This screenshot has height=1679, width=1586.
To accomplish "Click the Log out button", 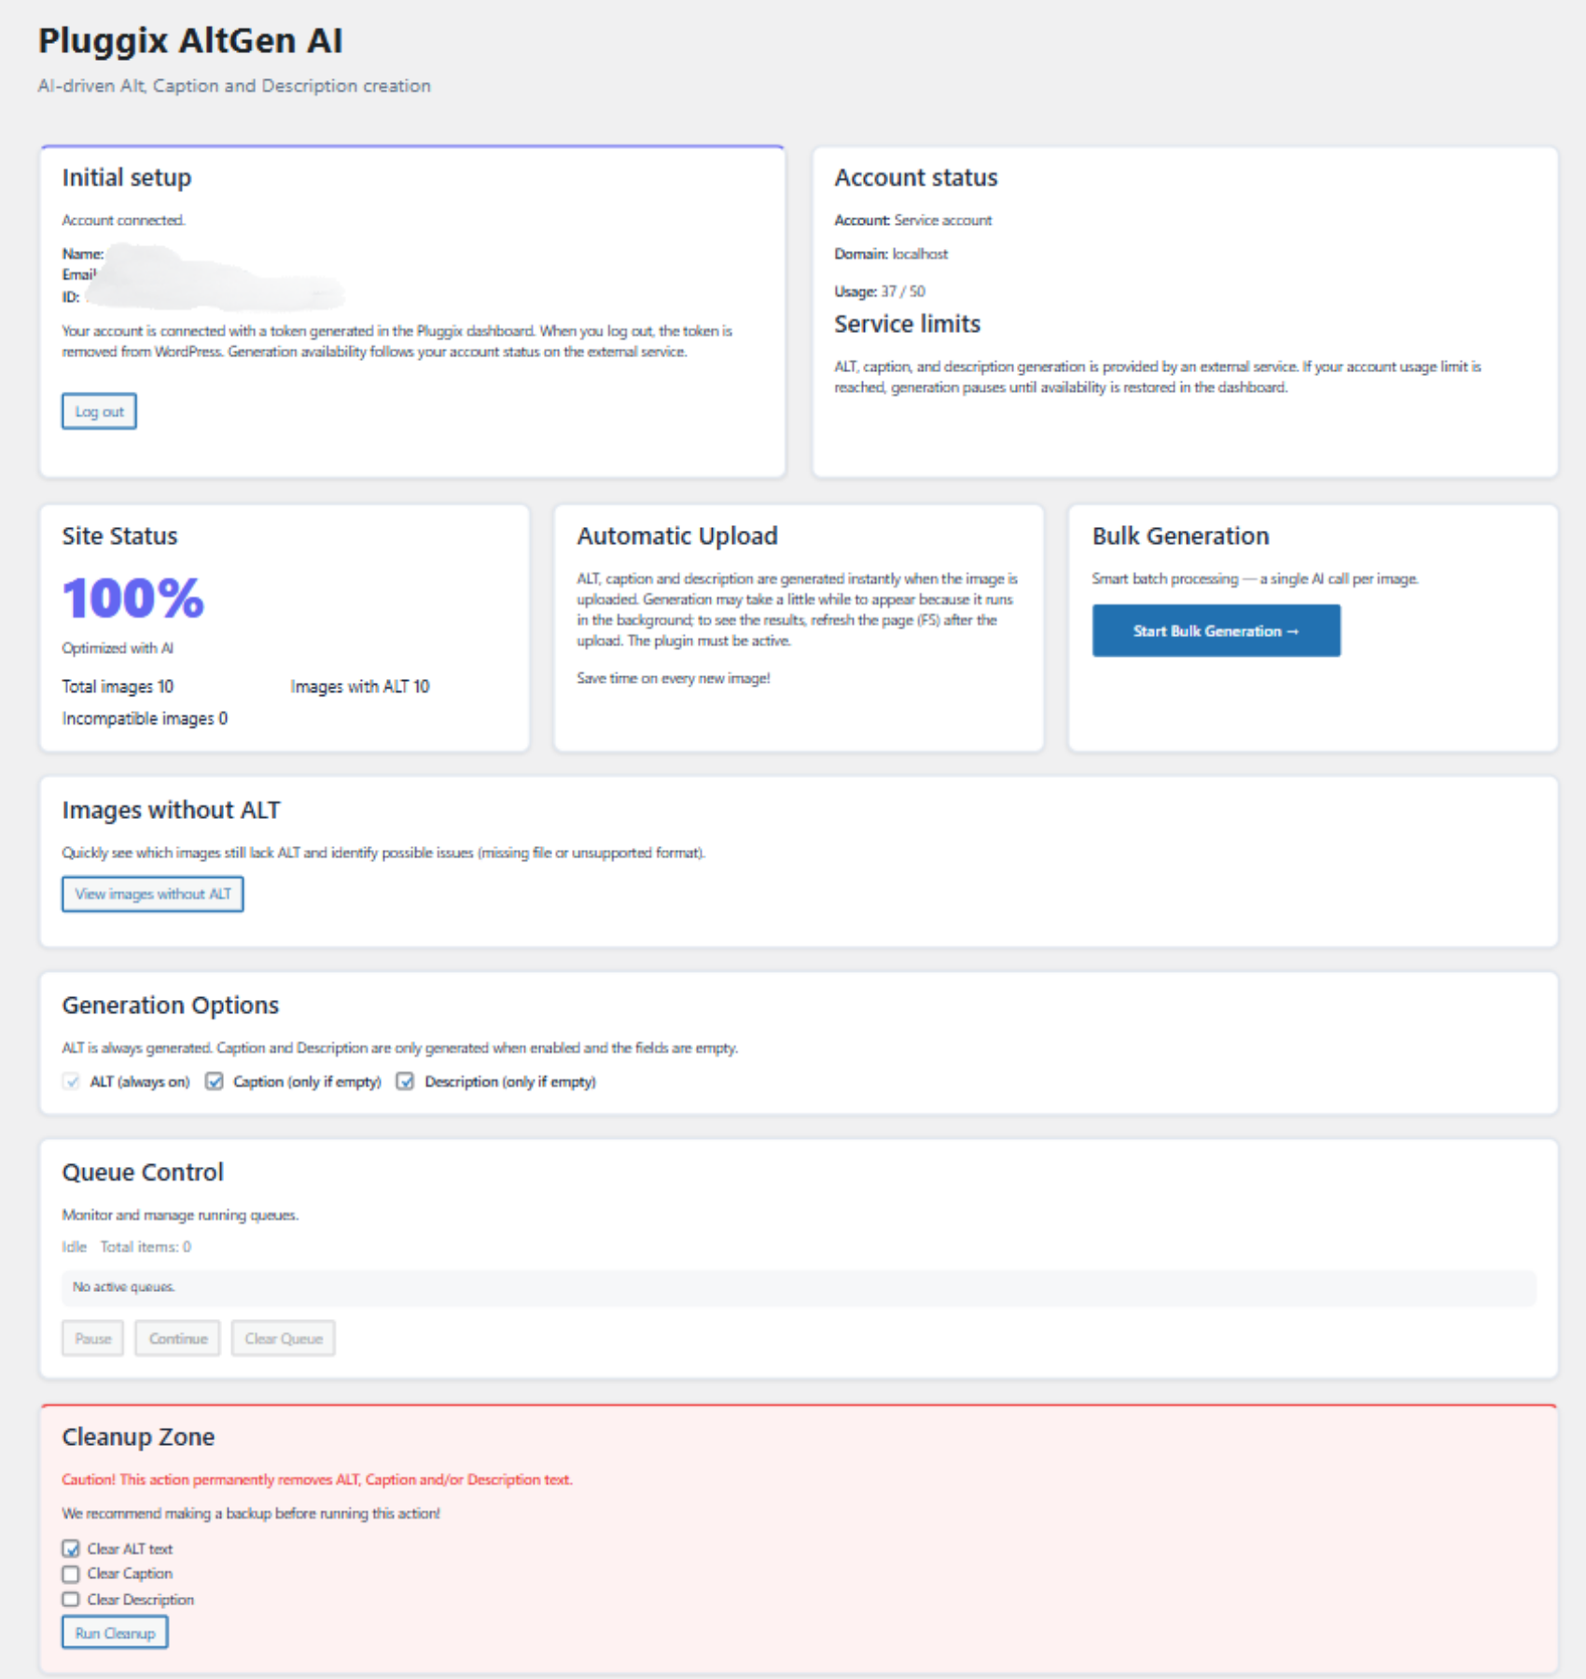I will click(x=99, y=411).
